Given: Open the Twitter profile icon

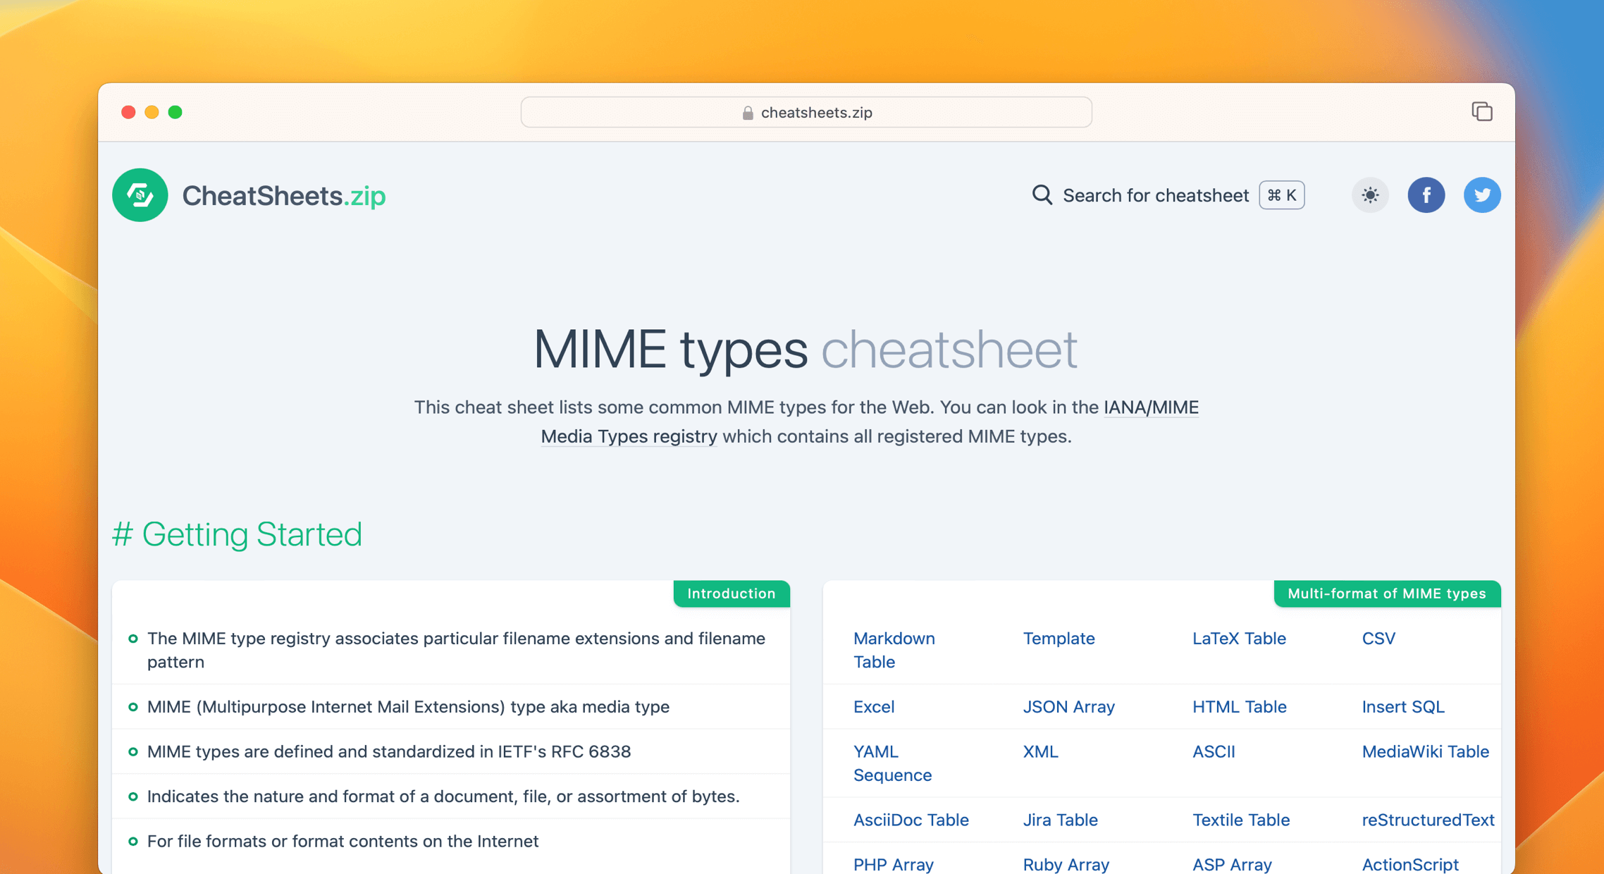Looking at the screenshot, I should click(1482, 195).
